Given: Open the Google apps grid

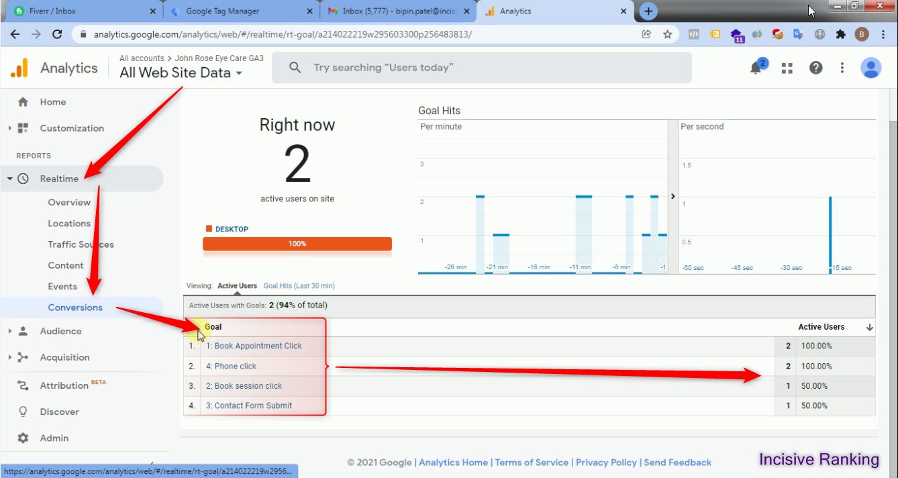Looking at the screenshot, I should point(787,68).
